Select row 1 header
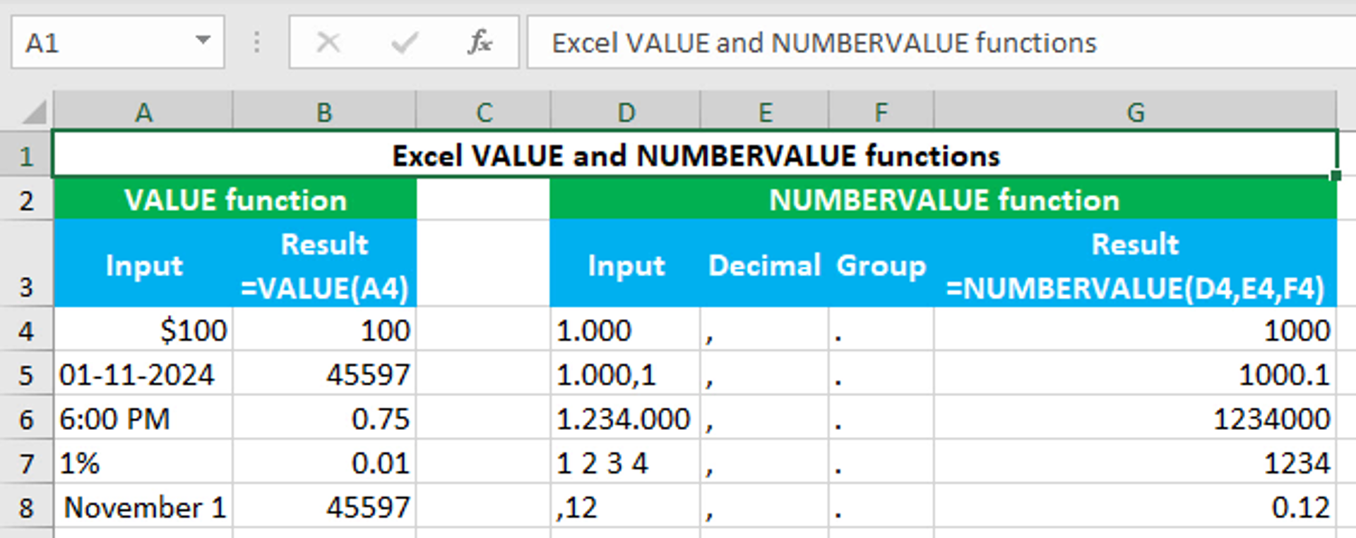Image resolution: width=1356 pixels, height=538 pixels. coord(26,155)
